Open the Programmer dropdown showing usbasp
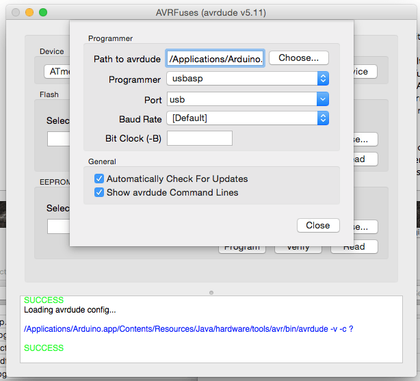Screen dimensions: 420x381 pyautogui.click(x=248, y=79)
